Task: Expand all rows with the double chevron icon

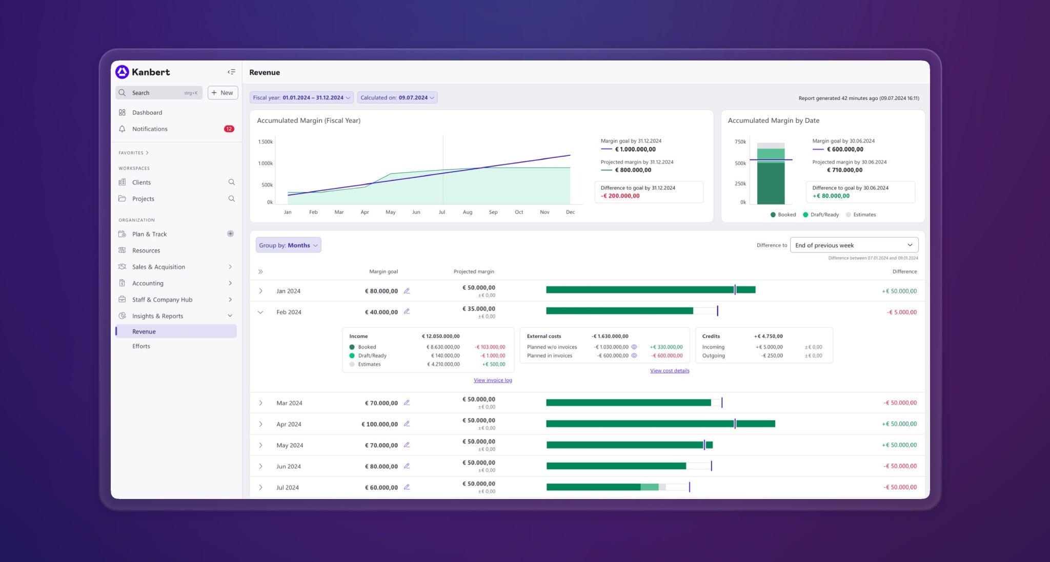Action: tap(260, 272)
